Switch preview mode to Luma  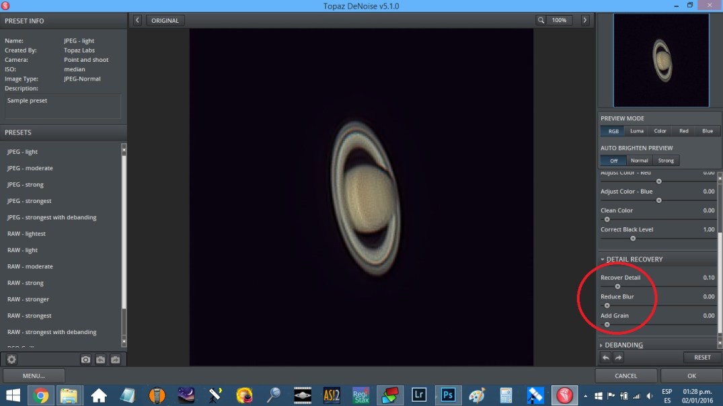[636, 131]
